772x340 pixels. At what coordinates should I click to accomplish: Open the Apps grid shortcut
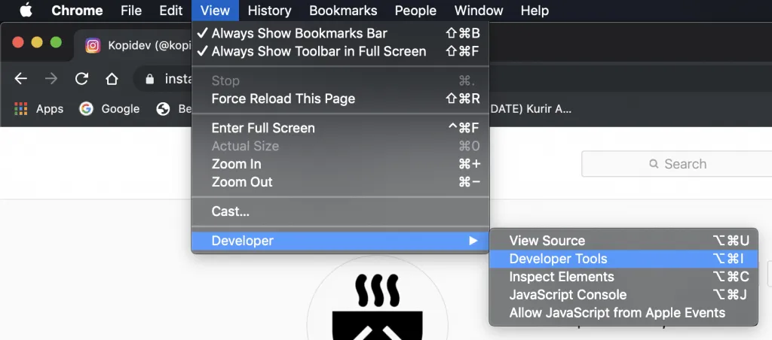[x=38, y=109]
